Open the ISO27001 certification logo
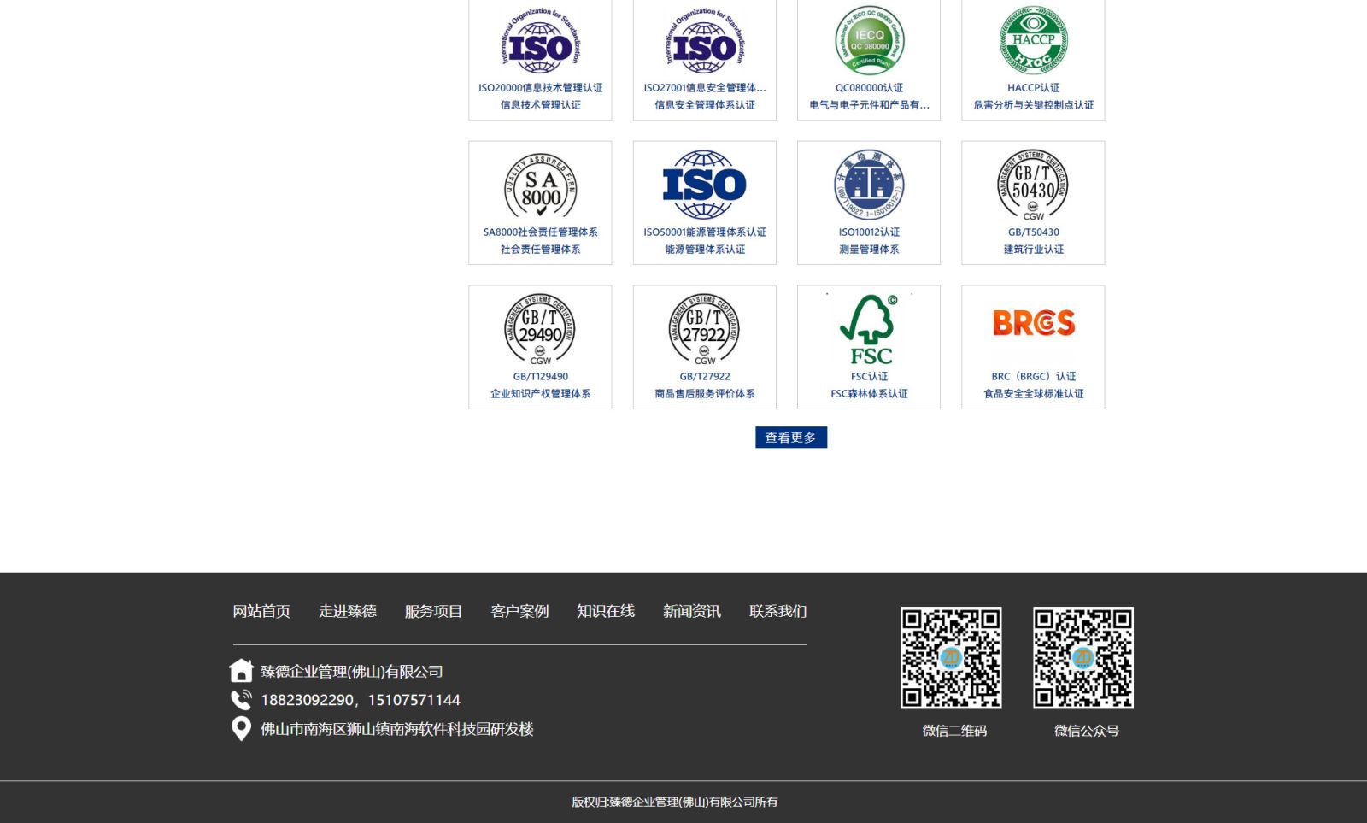1367x823 pixels. click(705, 40)
